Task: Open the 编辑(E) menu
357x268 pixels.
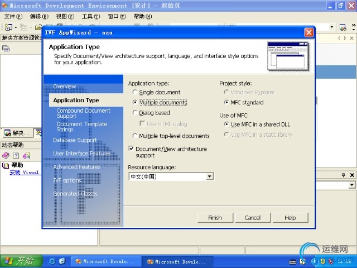Action: tap(39, 16)
